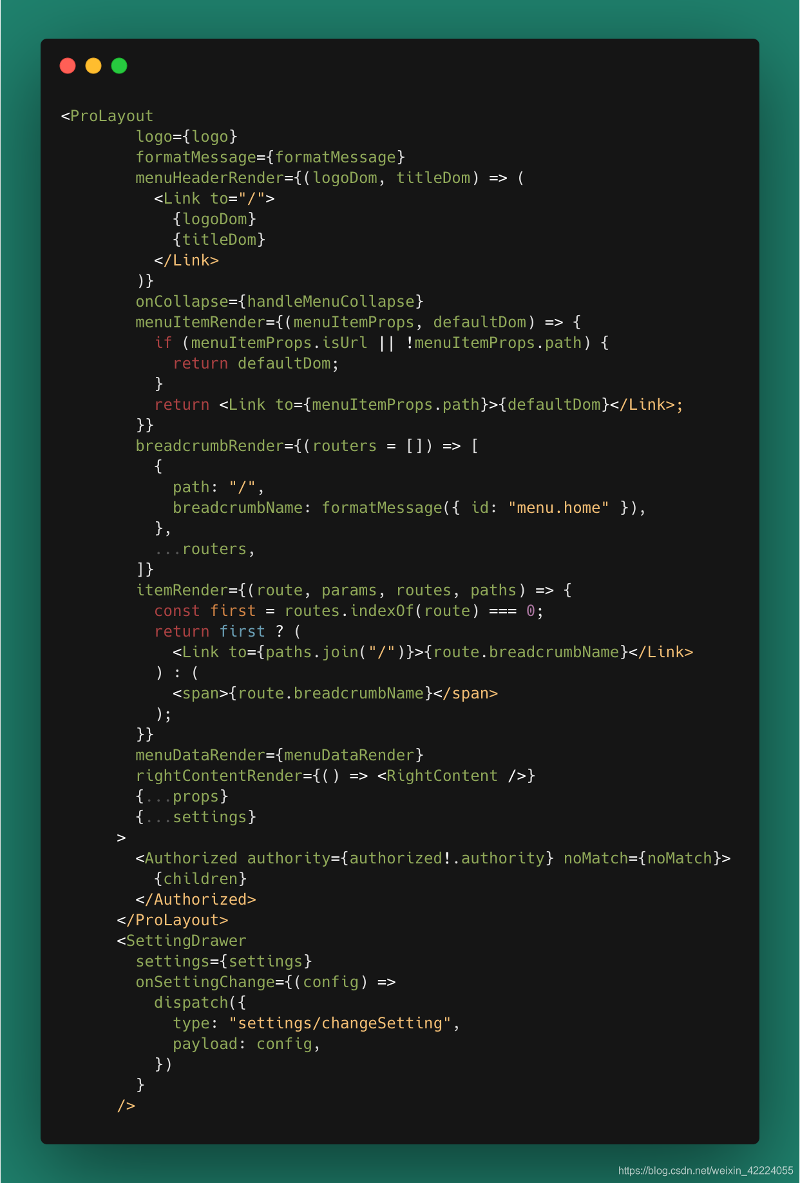Click the SettingDrawer opening tag

(182, 941)
